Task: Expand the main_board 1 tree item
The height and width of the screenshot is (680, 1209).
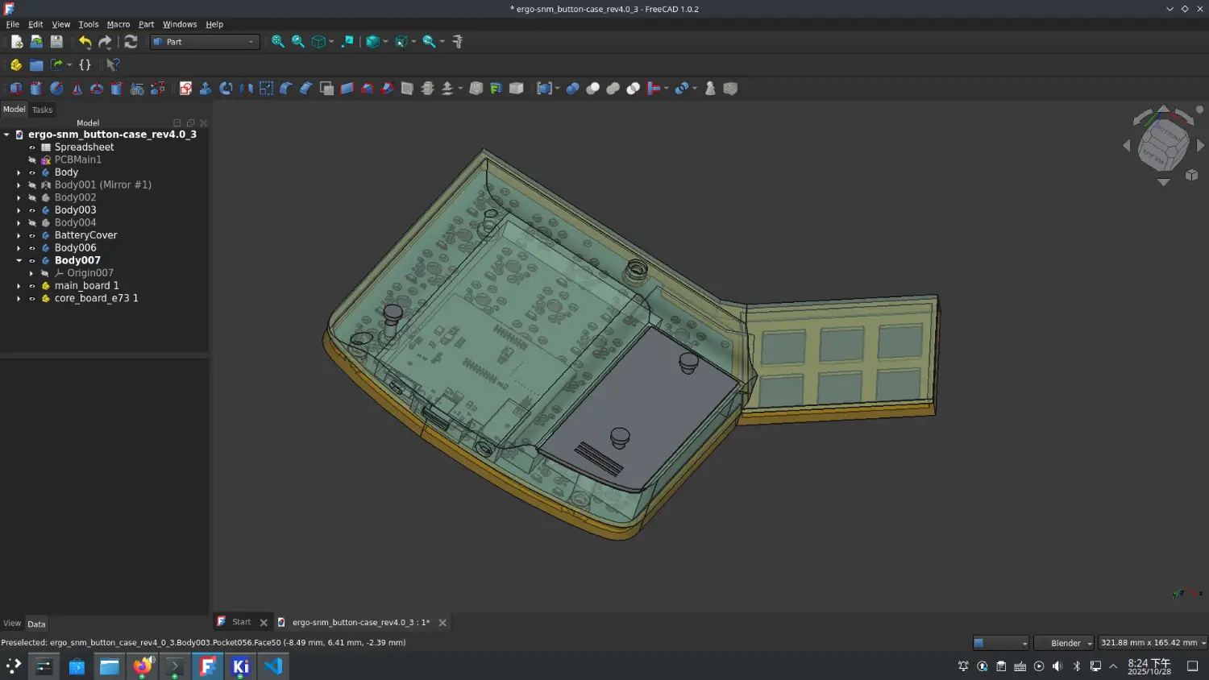Action: tap(19, 286)
